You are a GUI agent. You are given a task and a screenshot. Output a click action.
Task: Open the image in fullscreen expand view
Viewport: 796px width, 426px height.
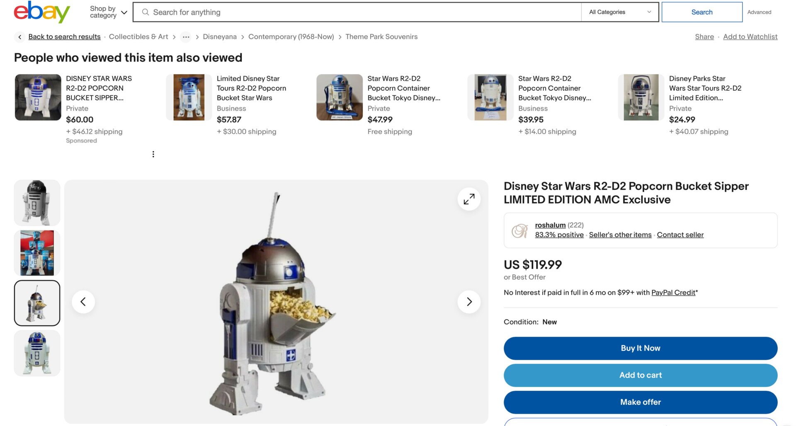click(468, 199)
